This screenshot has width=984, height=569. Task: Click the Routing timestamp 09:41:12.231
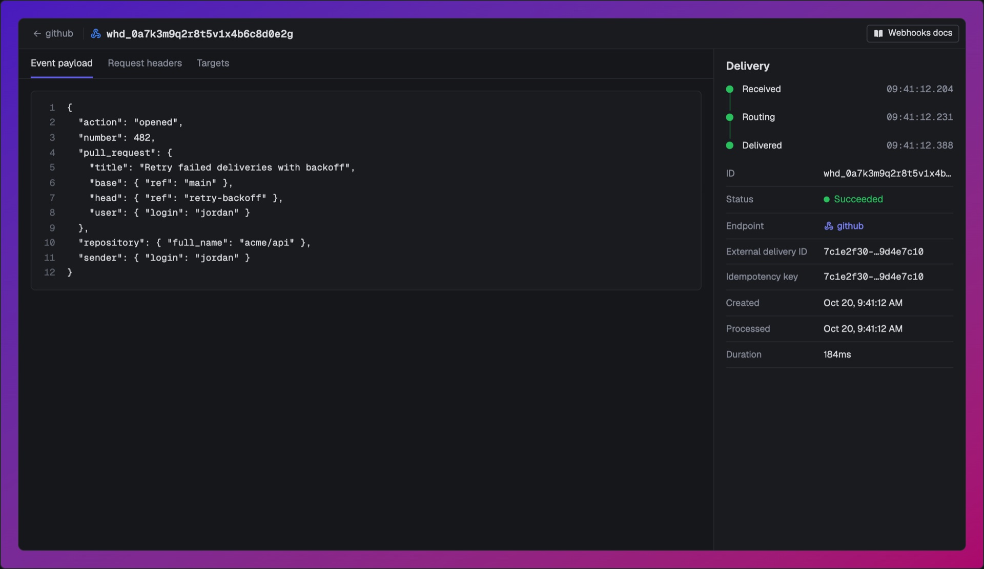[920, 117]
